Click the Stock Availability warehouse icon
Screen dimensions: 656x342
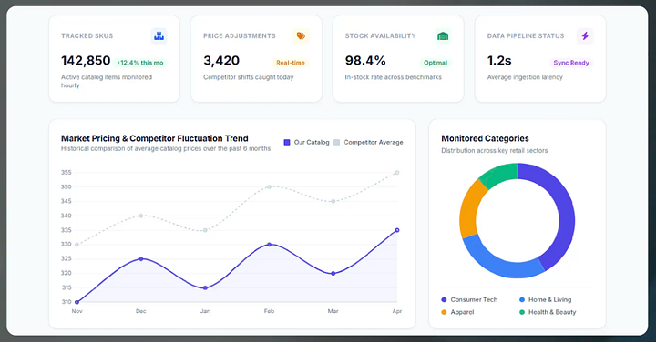[443, 35]
